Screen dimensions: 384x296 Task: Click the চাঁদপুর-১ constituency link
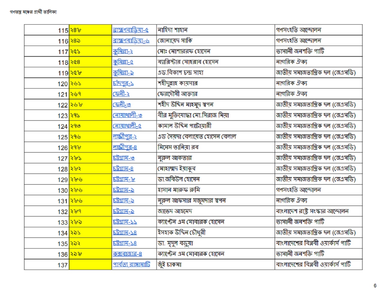coord(123,83)
